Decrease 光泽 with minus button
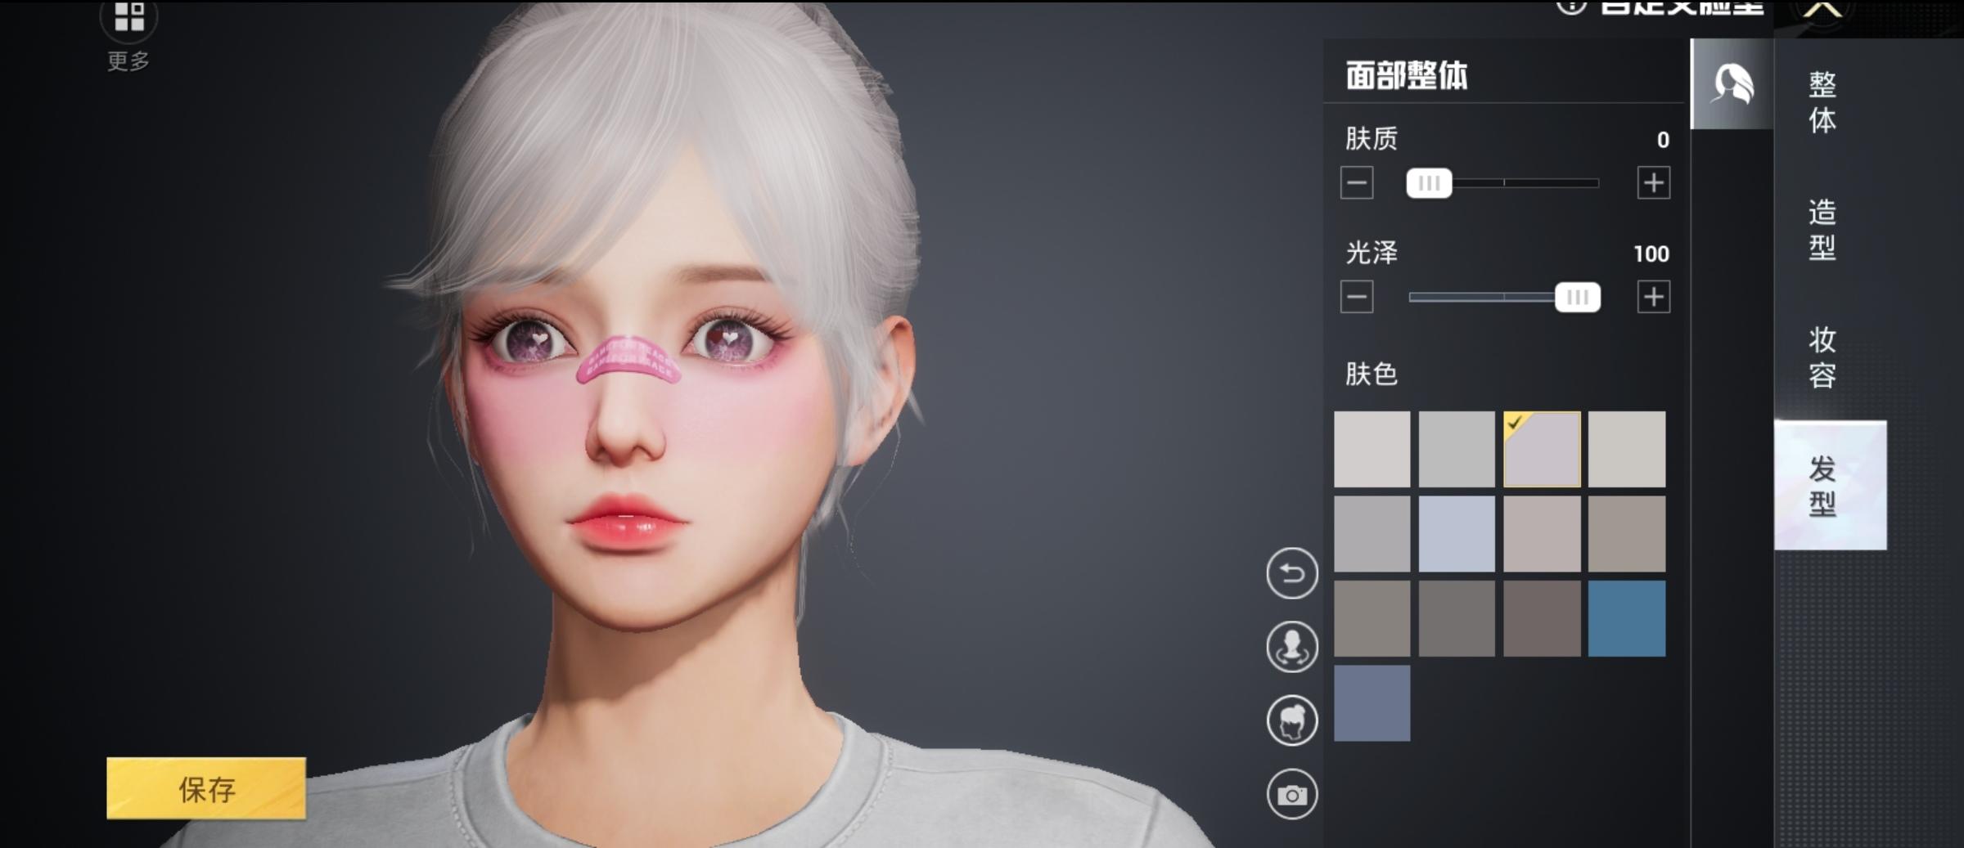This screenshot has width=1964, height=848. (x=1357, y=297)
